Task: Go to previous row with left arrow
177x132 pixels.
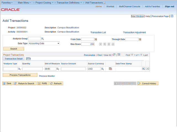Action: click(x=132, y=55)
